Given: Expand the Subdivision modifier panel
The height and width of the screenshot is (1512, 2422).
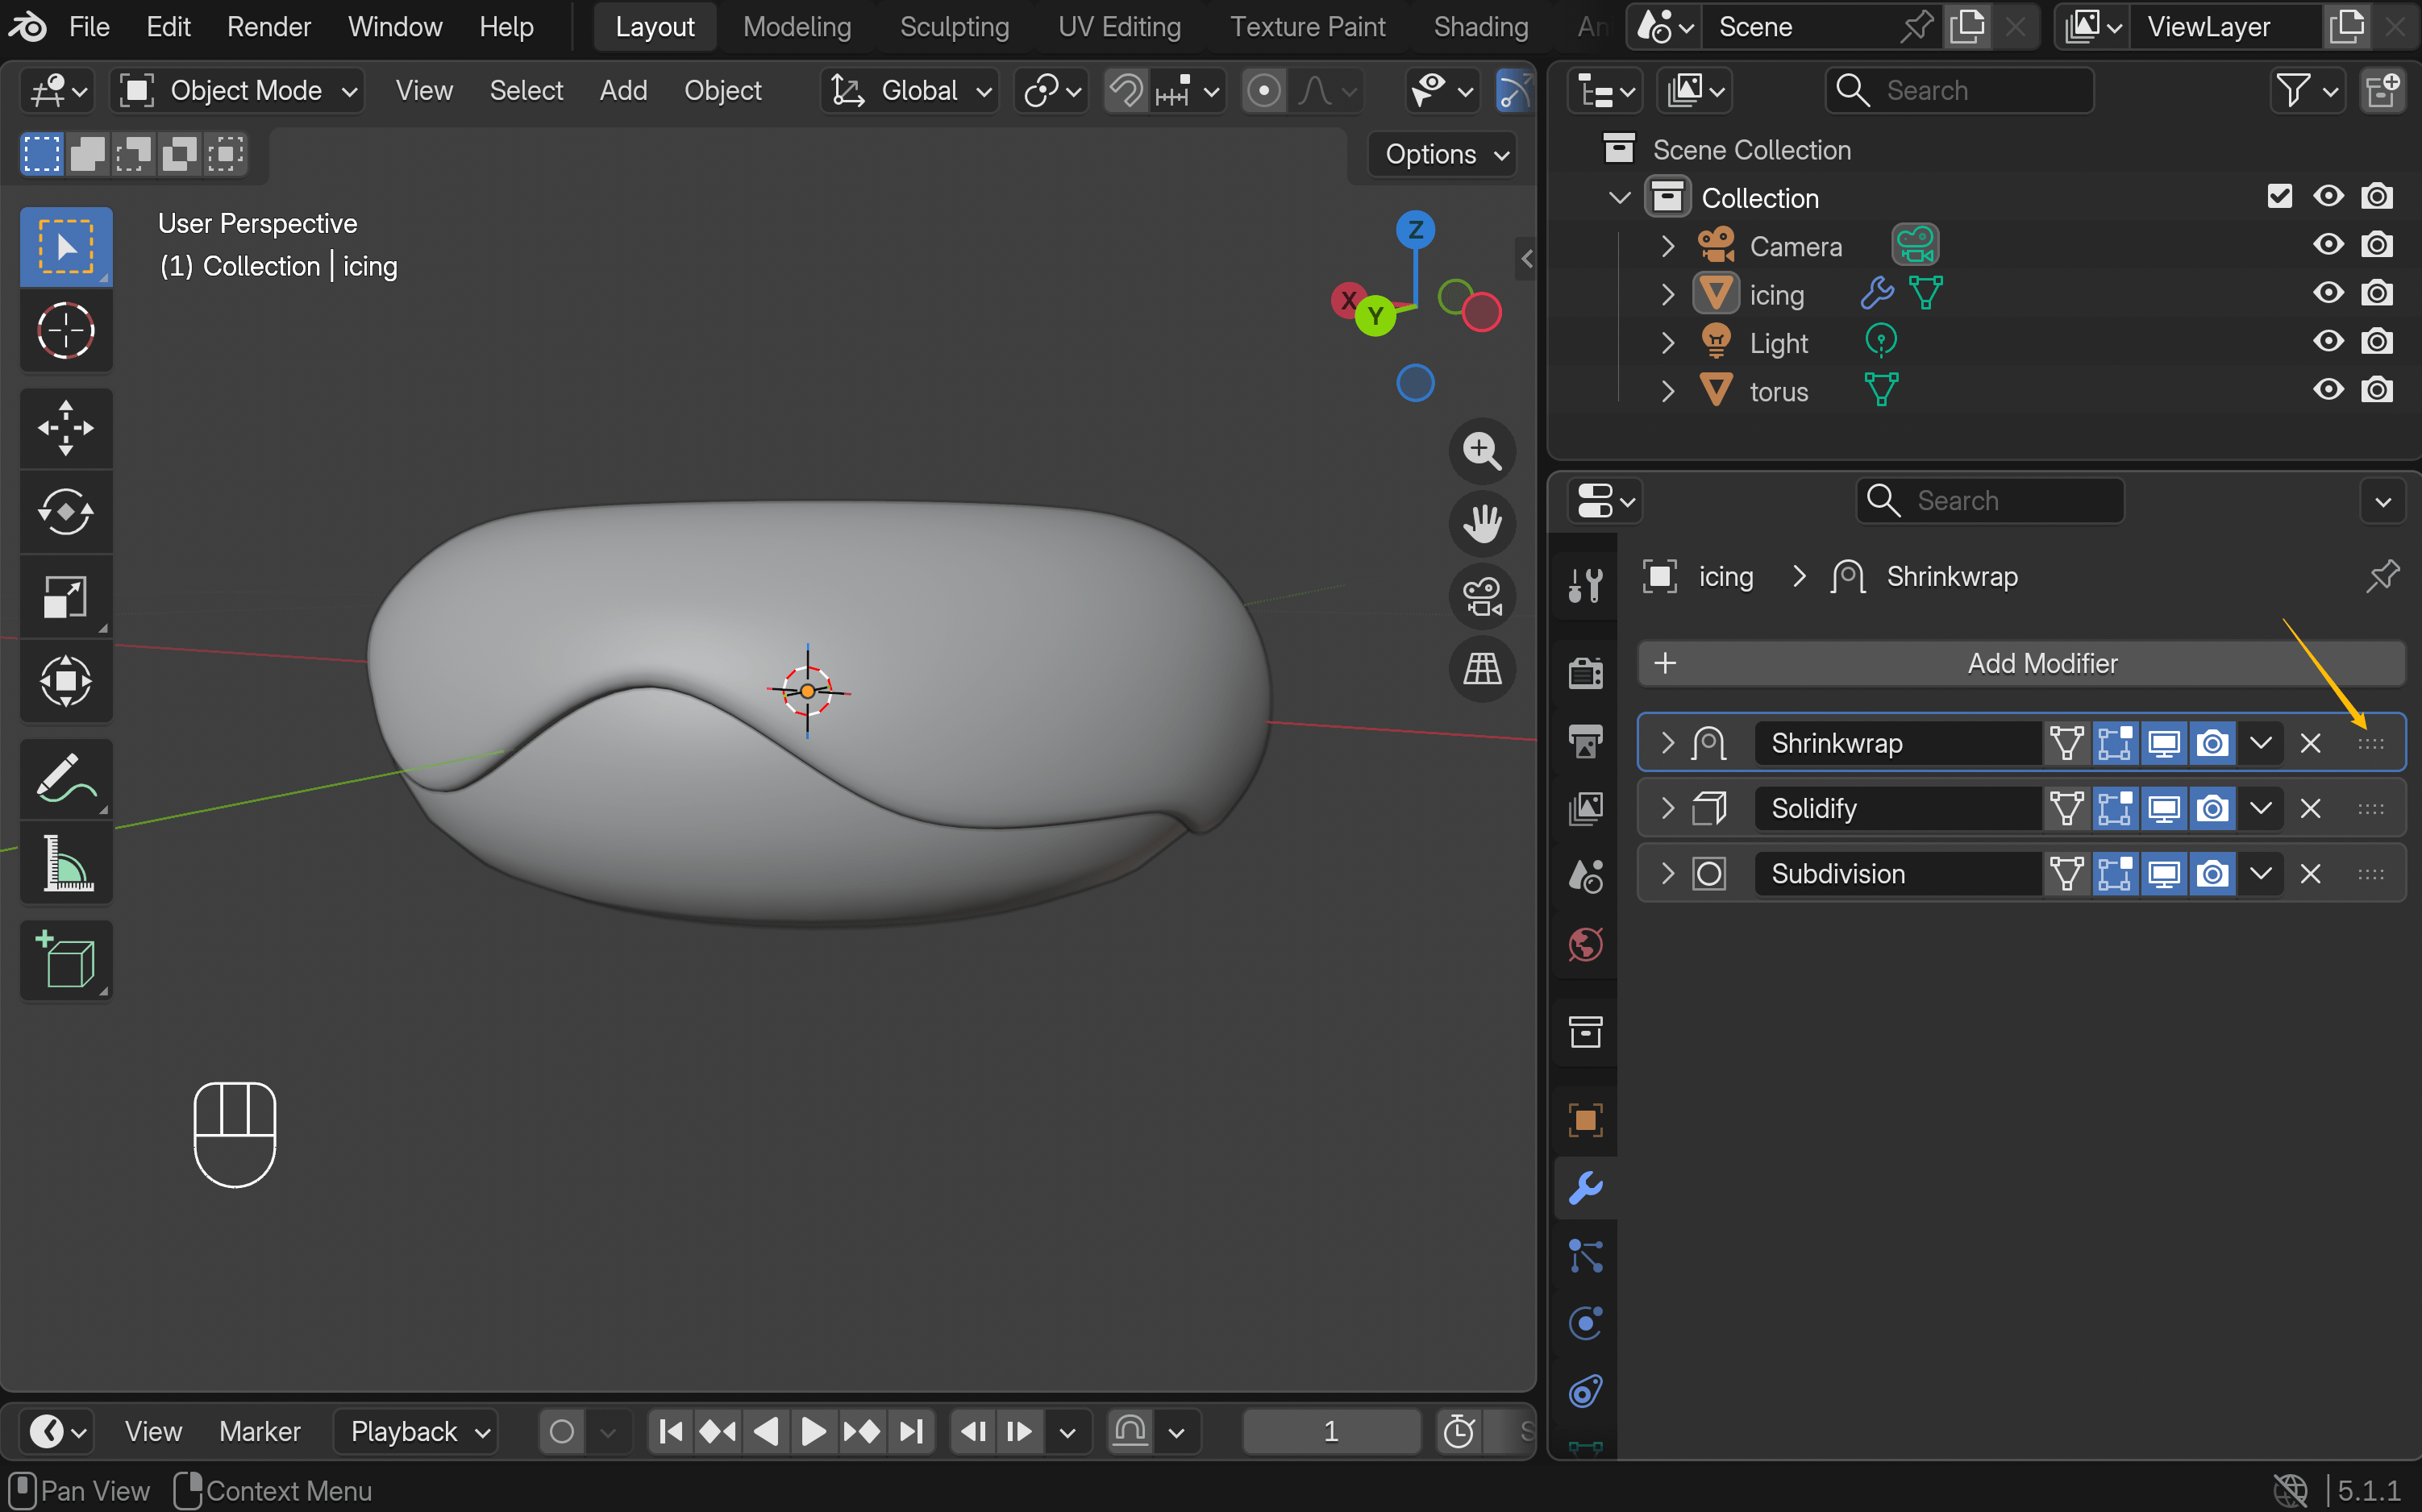Looking at the screenshot, I should (1667, 874).
